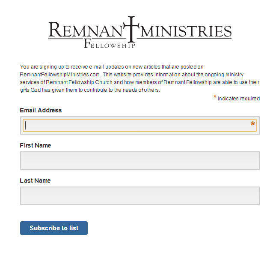Click the 'You are signing up' opening text
Screen dimensions: 279x256
[x=43, y=66]
